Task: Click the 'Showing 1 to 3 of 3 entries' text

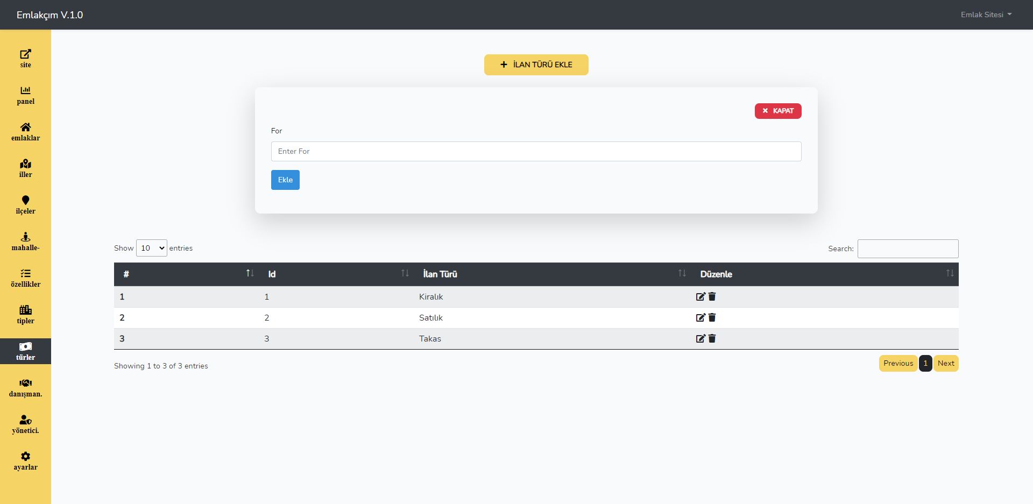Action: pos(161,366)
